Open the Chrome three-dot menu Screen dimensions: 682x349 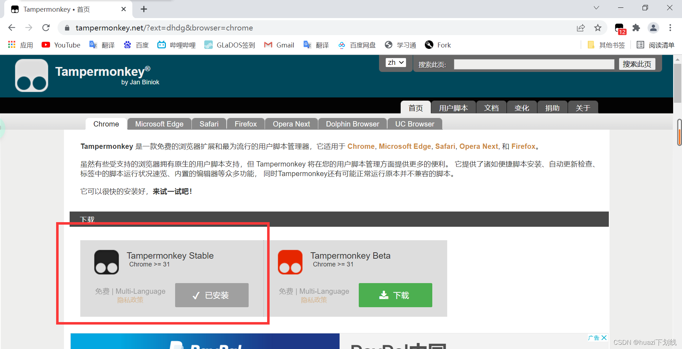670,28
